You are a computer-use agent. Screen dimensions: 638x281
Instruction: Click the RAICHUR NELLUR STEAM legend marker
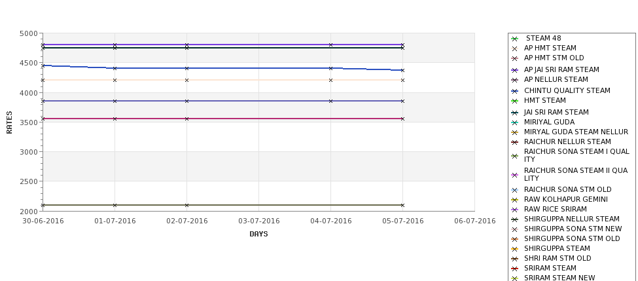[514, 142]
